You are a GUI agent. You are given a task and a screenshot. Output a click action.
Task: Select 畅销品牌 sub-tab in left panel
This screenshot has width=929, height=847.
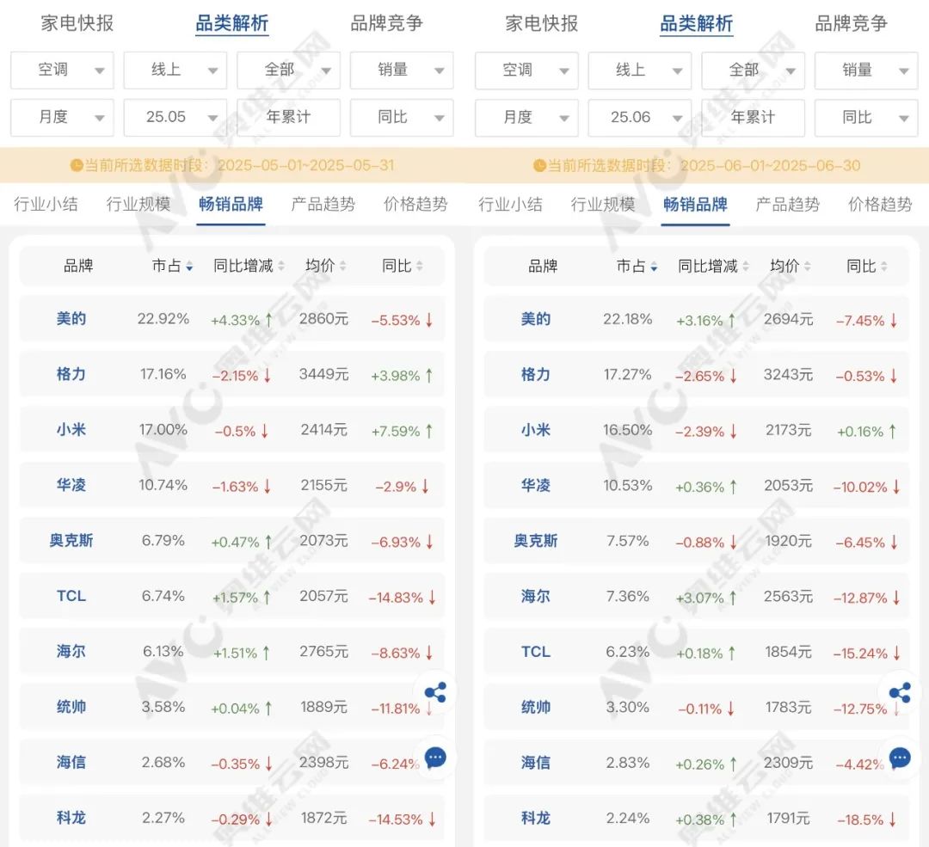(x=231, y=205)
